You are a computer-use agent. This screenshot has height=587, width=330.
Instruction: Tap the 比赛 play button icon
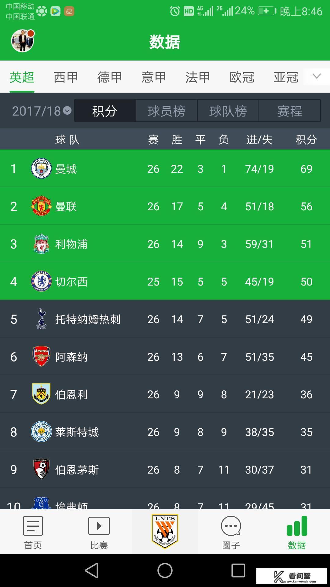point(98,526)
